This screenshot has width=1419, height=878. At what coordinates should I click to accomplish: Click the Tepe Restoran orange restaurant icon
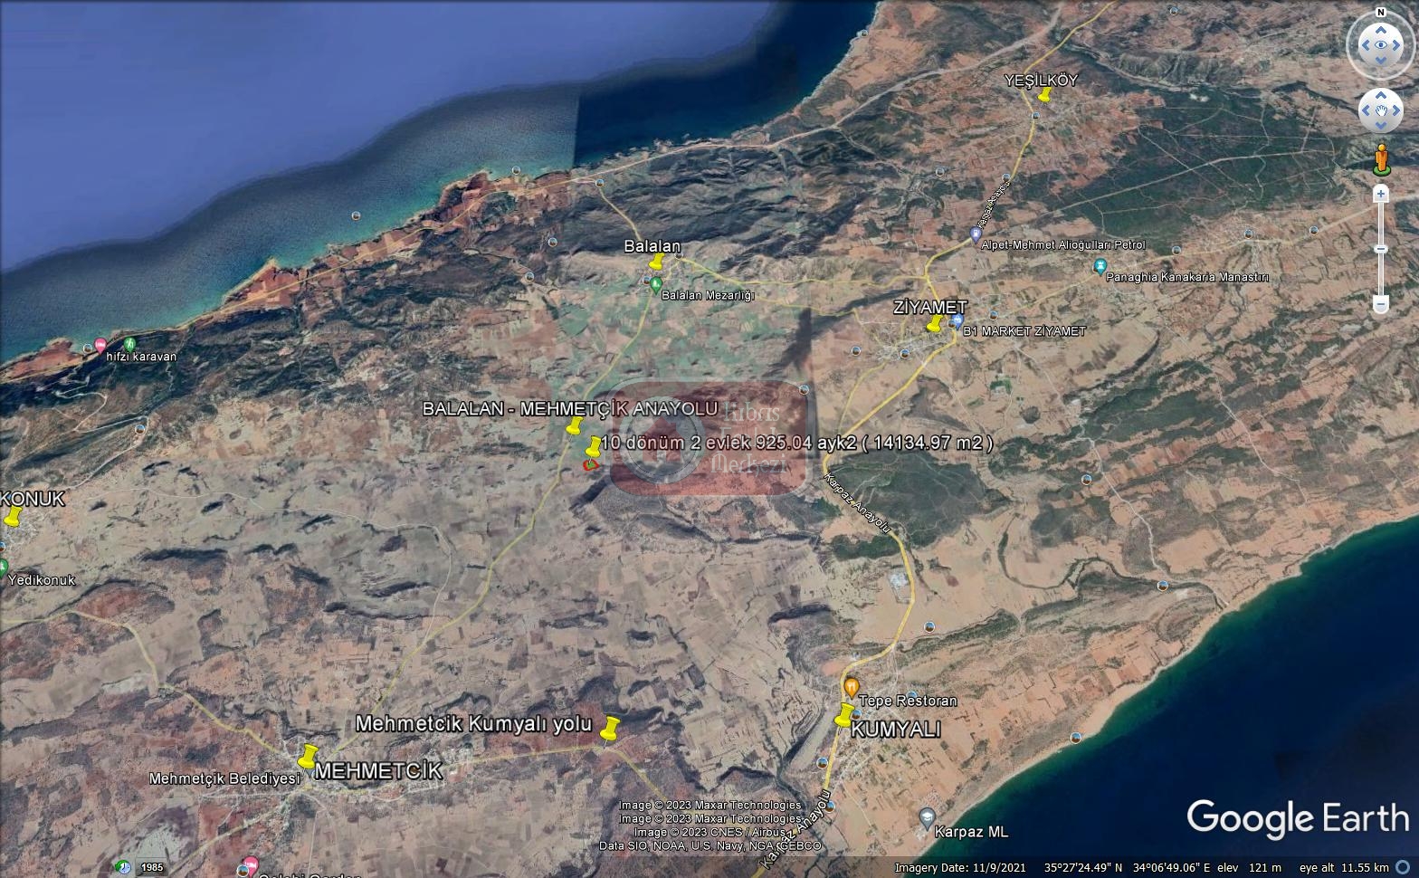click(x=851, y=685)
